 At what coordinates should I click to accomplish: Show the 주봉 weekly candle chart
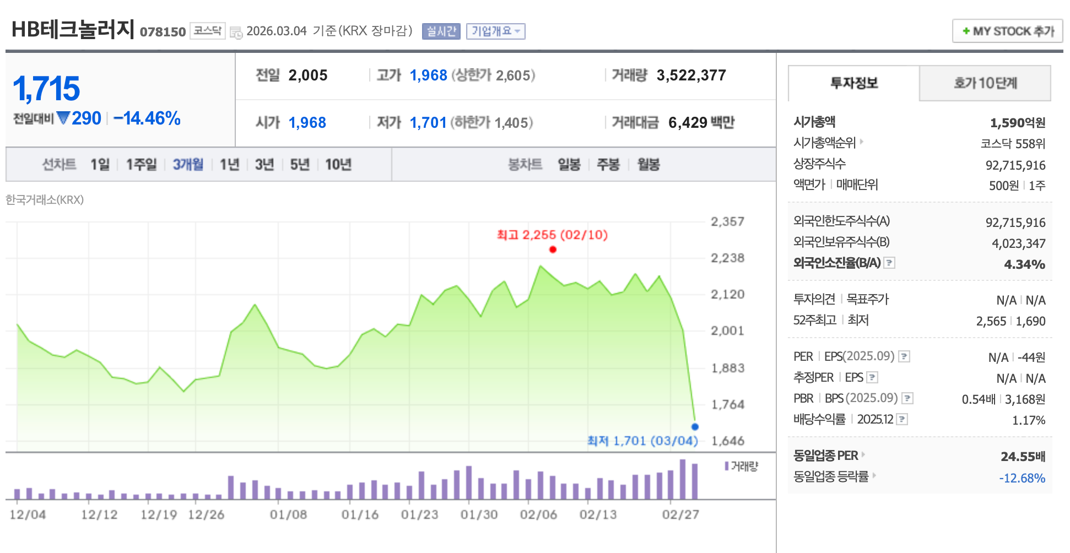coord(608,164)
